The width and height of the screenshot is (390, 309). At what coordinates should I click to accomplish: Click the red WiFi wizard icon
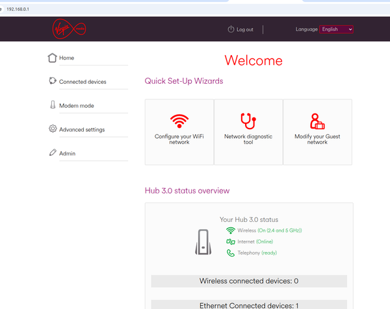179,121
